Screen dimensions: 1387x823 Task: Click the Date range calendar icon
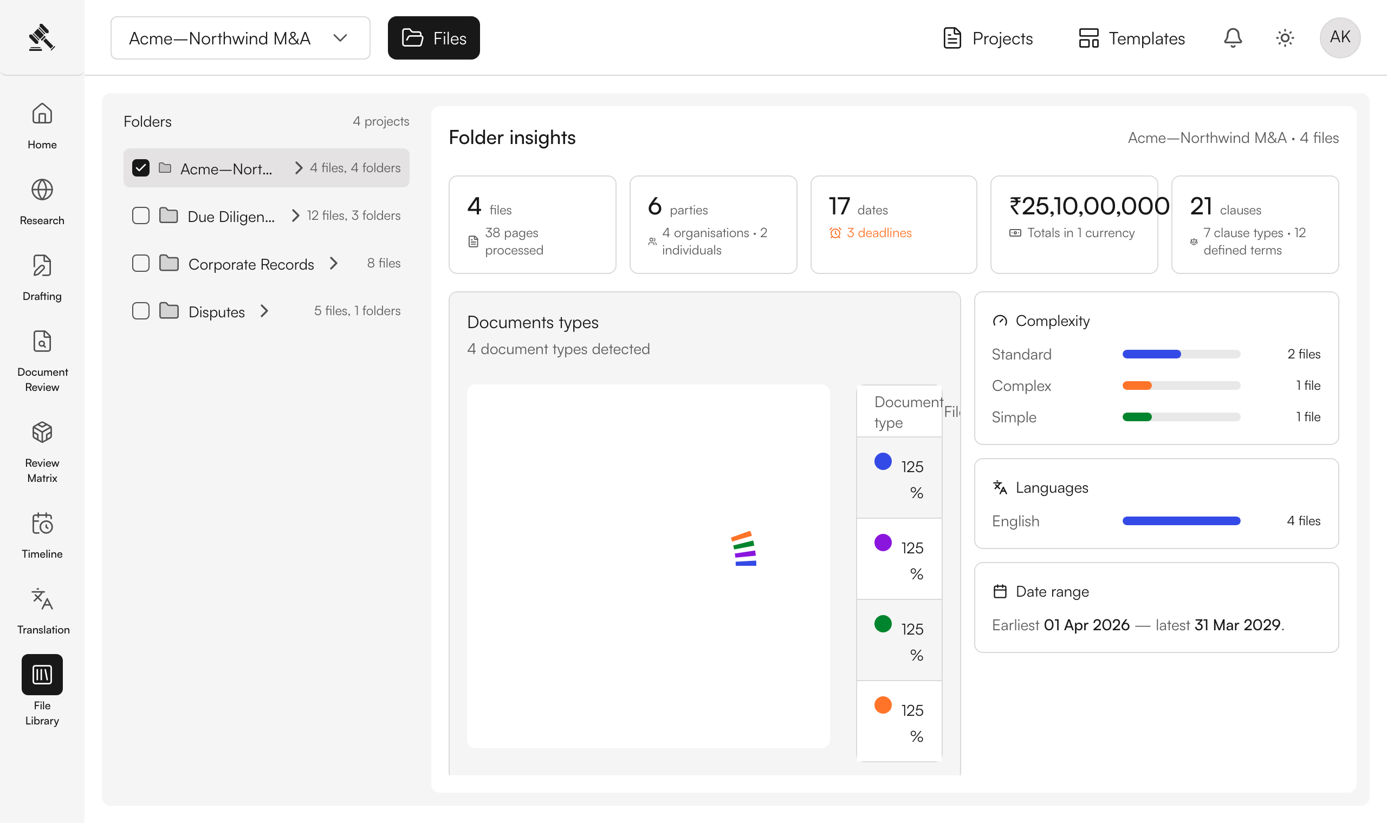(1000, 592)
